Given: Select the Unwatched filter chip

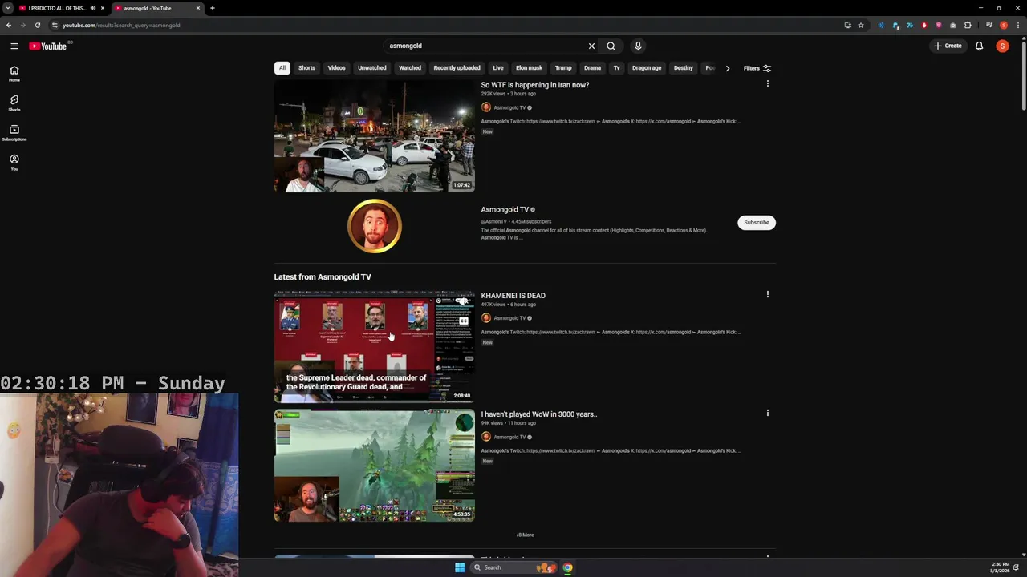Looking at the screenshot, I should tap(371, 68).
